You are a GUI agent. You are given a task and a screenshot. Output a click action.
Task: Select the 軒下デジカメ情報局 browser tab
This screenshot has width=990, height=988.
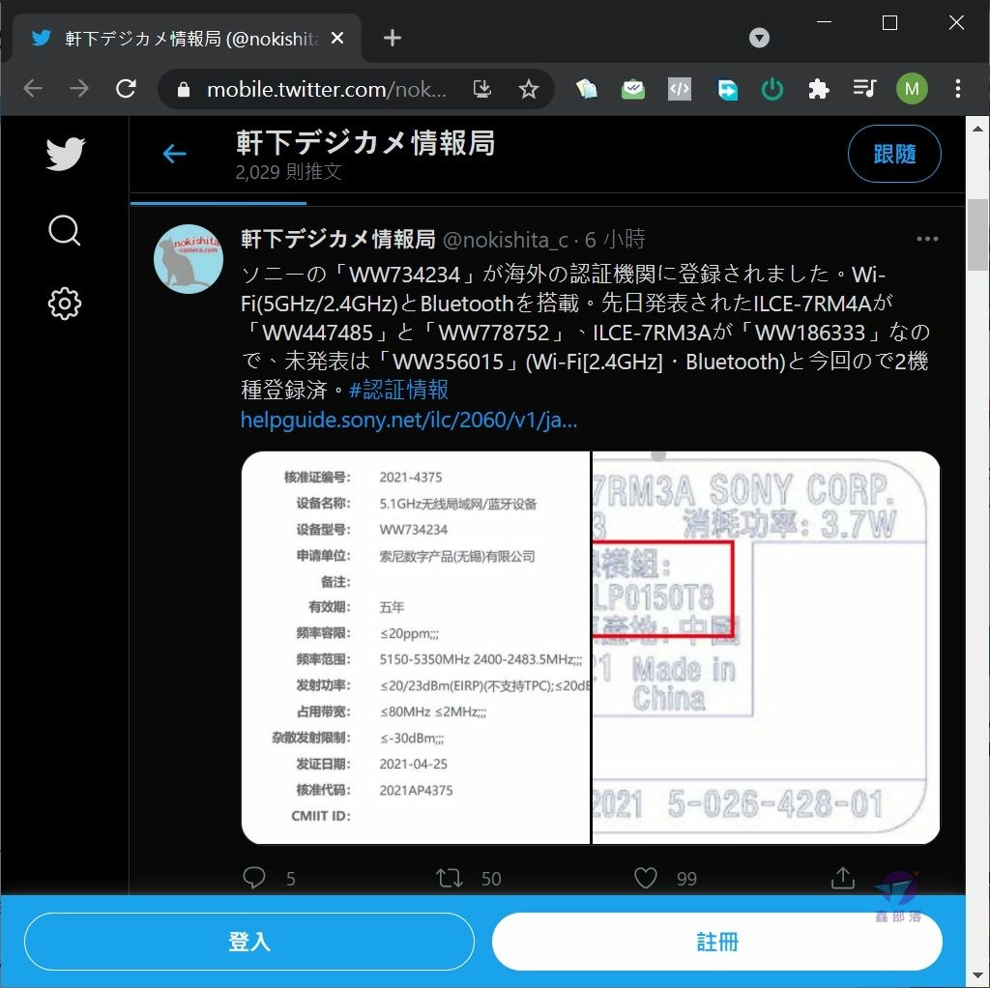click(x=187, y=39)
